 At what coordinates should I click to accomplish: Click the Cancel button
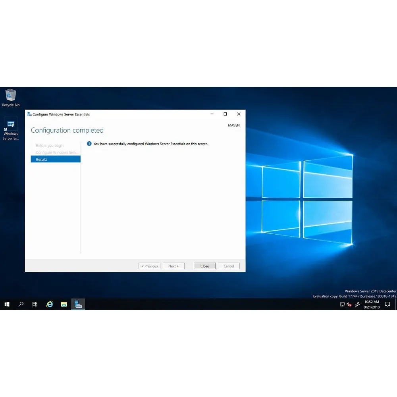tap(229, 266)
